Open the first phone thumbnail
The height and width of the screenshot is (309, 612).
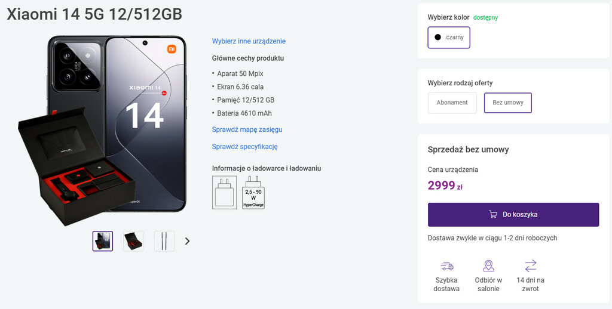coord(103,241)
